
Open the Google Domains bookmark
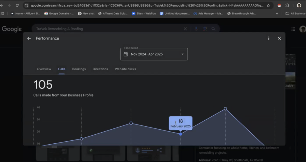[59, 13]
